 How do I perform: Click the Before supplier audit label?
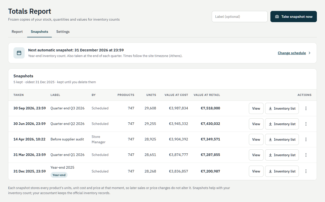67,139
